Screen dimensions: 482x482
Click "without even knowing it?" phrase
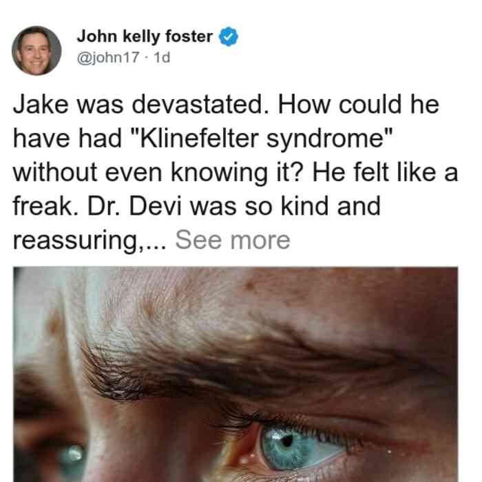(158, 173)
